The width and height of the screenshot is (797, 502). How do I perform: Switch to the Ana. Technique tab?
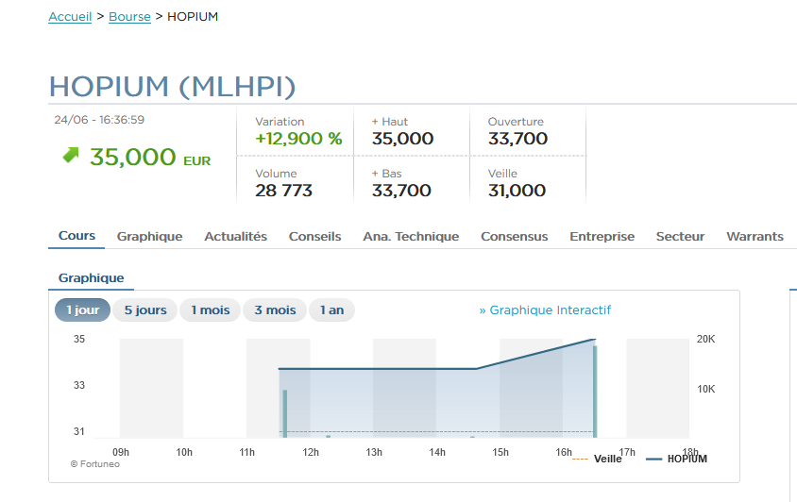click(x=411, y=236)
